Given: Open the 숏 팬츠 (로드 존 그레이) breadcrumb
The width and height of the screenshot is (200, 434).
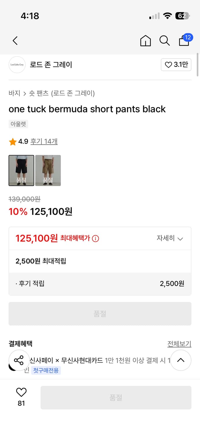Looking at the screenshot, I should (x=62, y=93).
